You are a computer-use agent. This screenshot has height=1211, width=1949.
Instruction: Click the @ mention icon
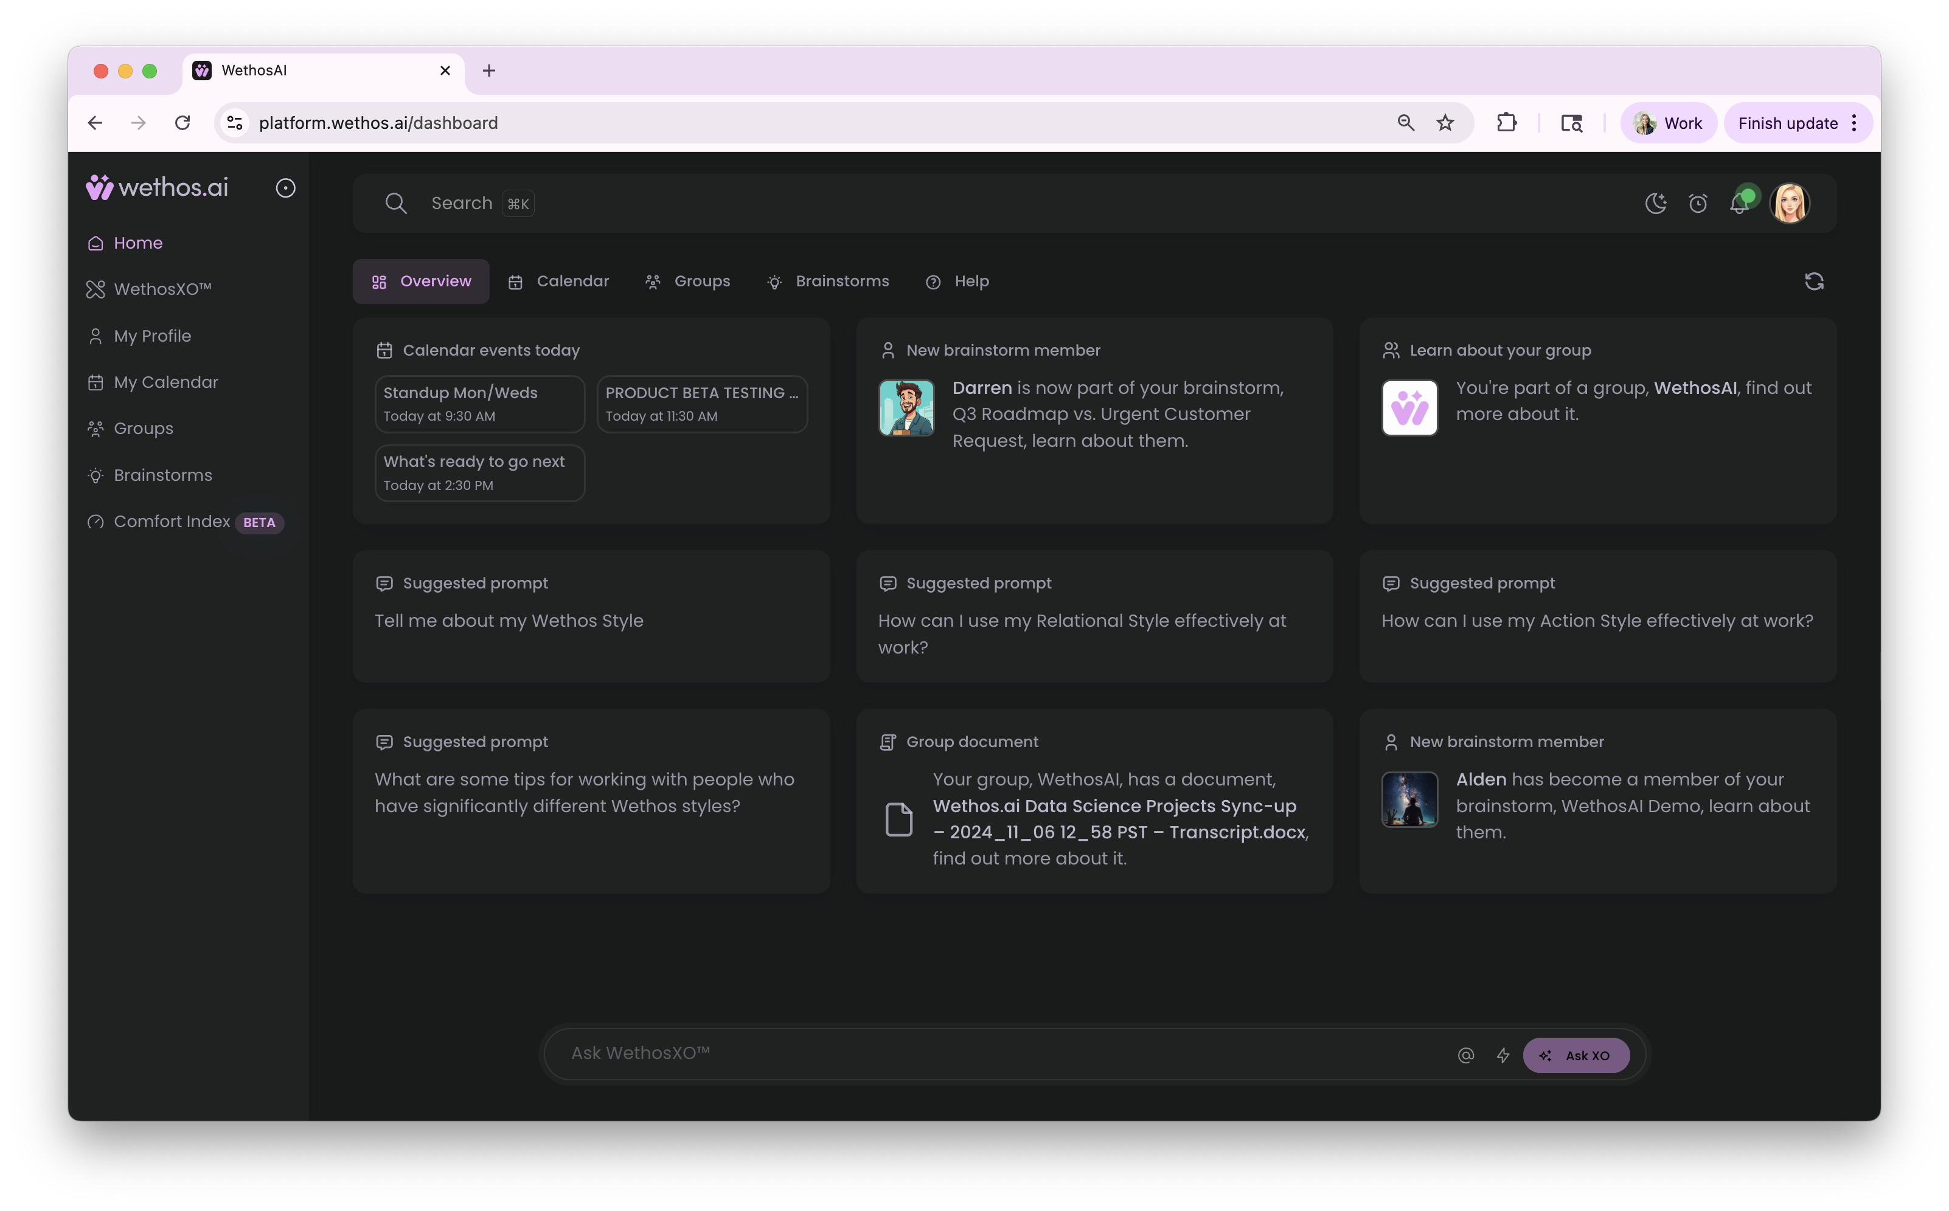click(x=1466, y=1055)
